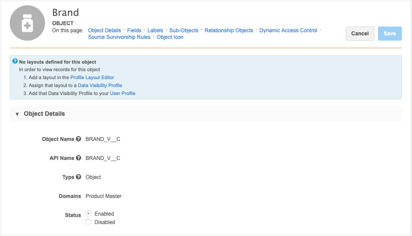Click the Type field help icon
Viewport: 412px width, 236px height.
(79, 177)
